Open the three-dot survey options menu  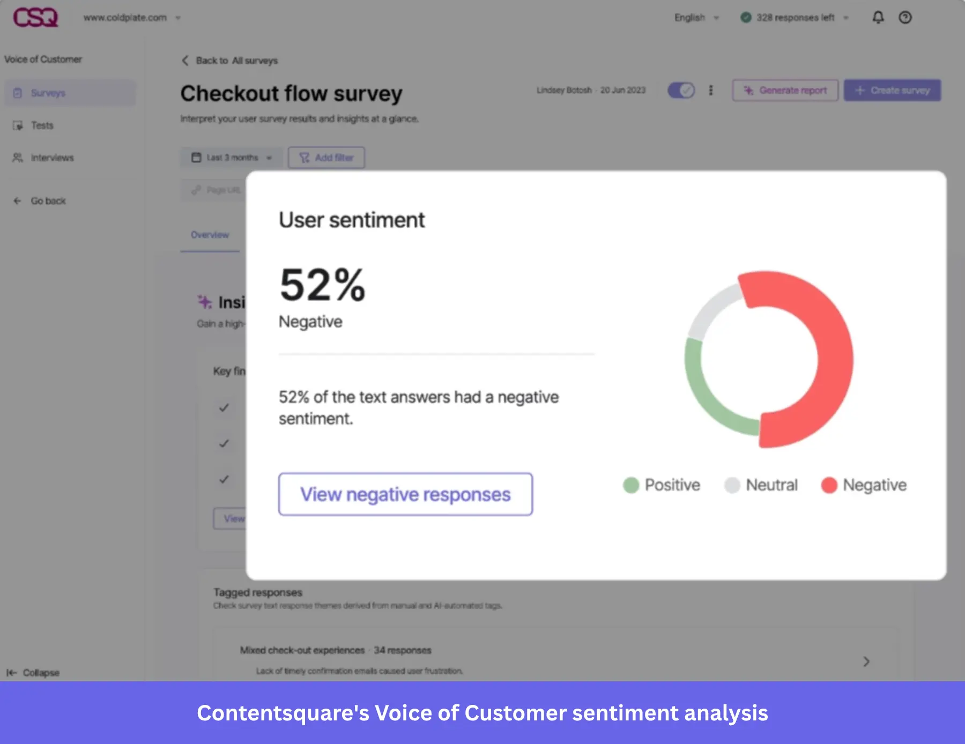pyautogui.click(x=711, y=90)
